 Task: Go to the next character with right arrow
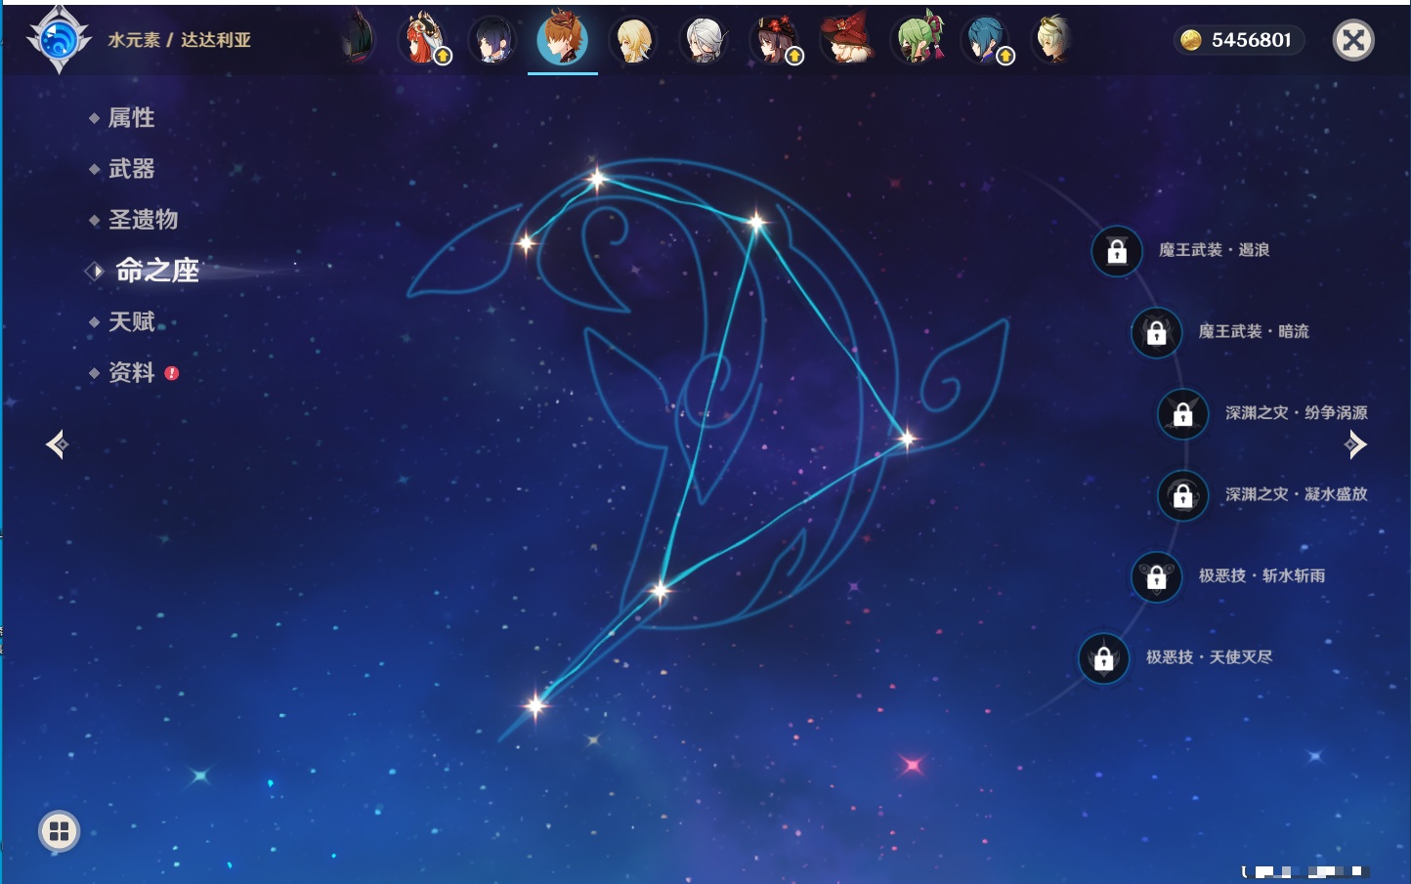click(x=1355, y=444)
